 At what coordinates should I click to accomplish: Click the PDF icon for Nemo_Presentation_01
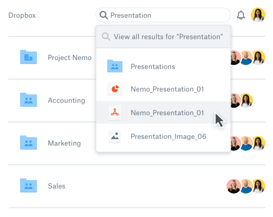pos(115,113)
